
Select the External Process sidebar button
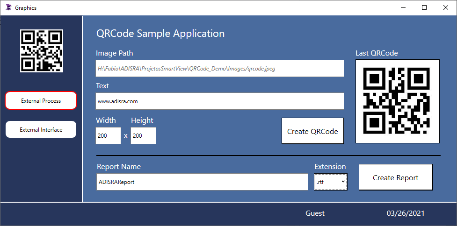pos(41,101)
